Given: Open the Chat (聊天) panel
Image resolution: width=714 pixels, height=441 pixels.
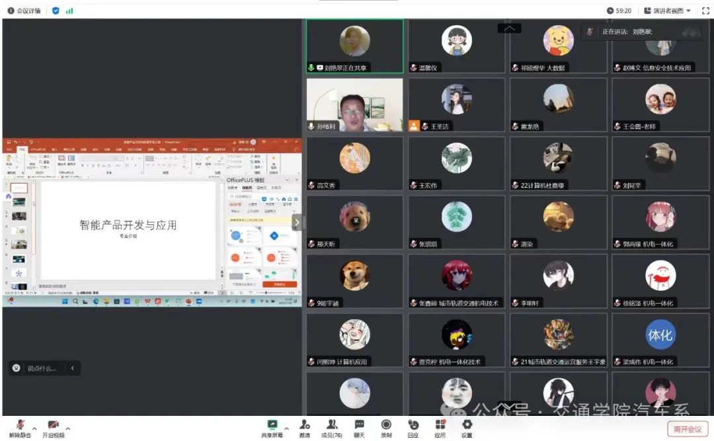Looking at the screenshot, I should coord(359,427).
